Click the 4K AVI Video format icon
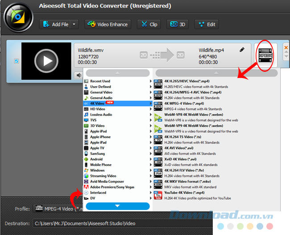This screenshot has width=290, height=235. click(x=158, y=151)
